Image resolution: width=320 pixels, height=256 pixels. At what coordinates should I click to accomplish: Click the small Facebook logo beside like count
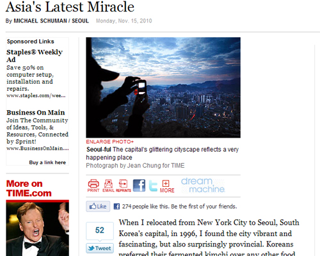tap(116, 206)
